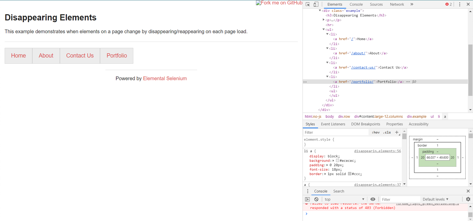Toggle the .cls element classes panel
This screenshot has height=221, width=473.
coord(387,132)
